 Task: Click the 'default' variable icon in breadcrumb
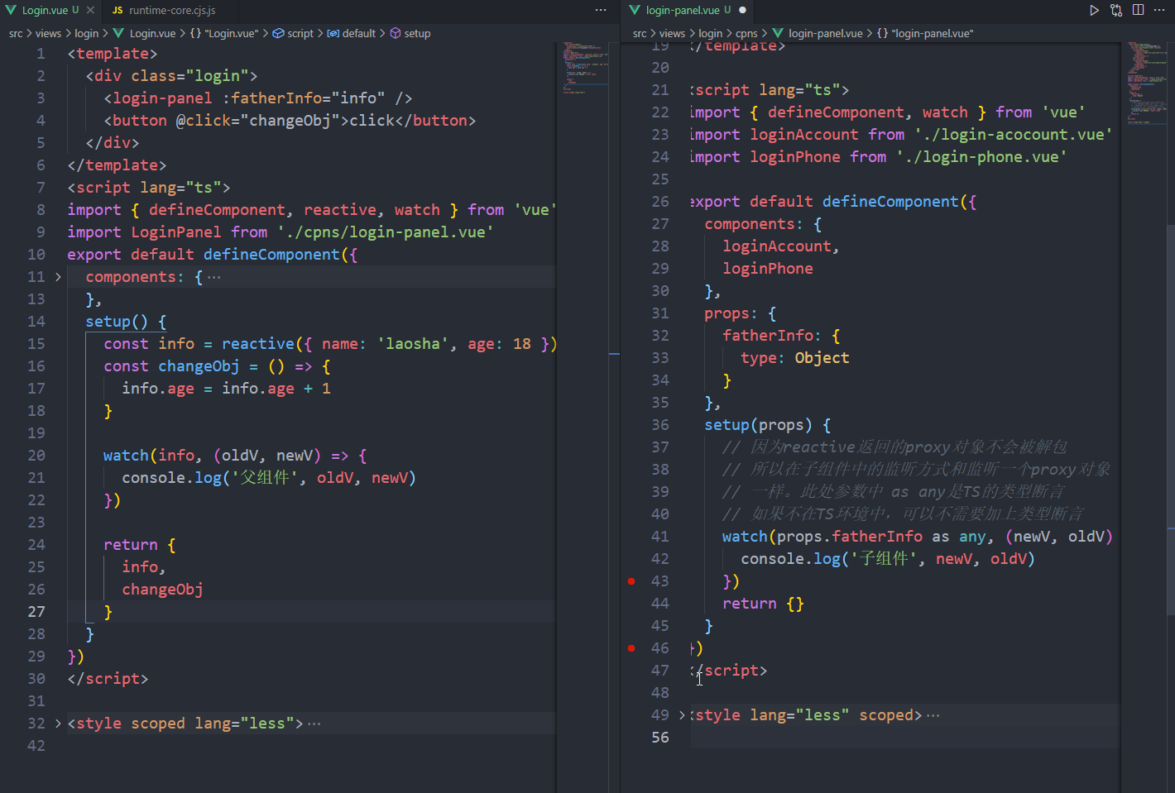coord(333,34)
